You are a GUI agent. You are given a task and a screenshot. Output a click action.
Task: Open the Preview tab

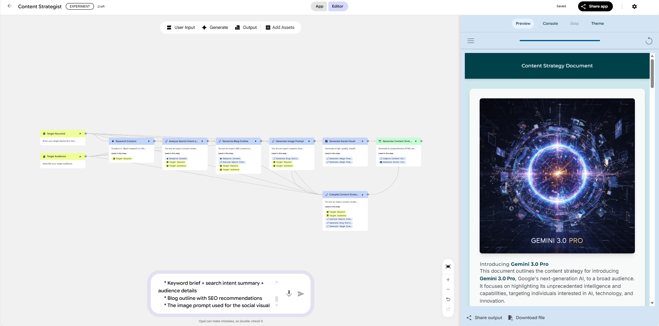(x=523, y=23)
